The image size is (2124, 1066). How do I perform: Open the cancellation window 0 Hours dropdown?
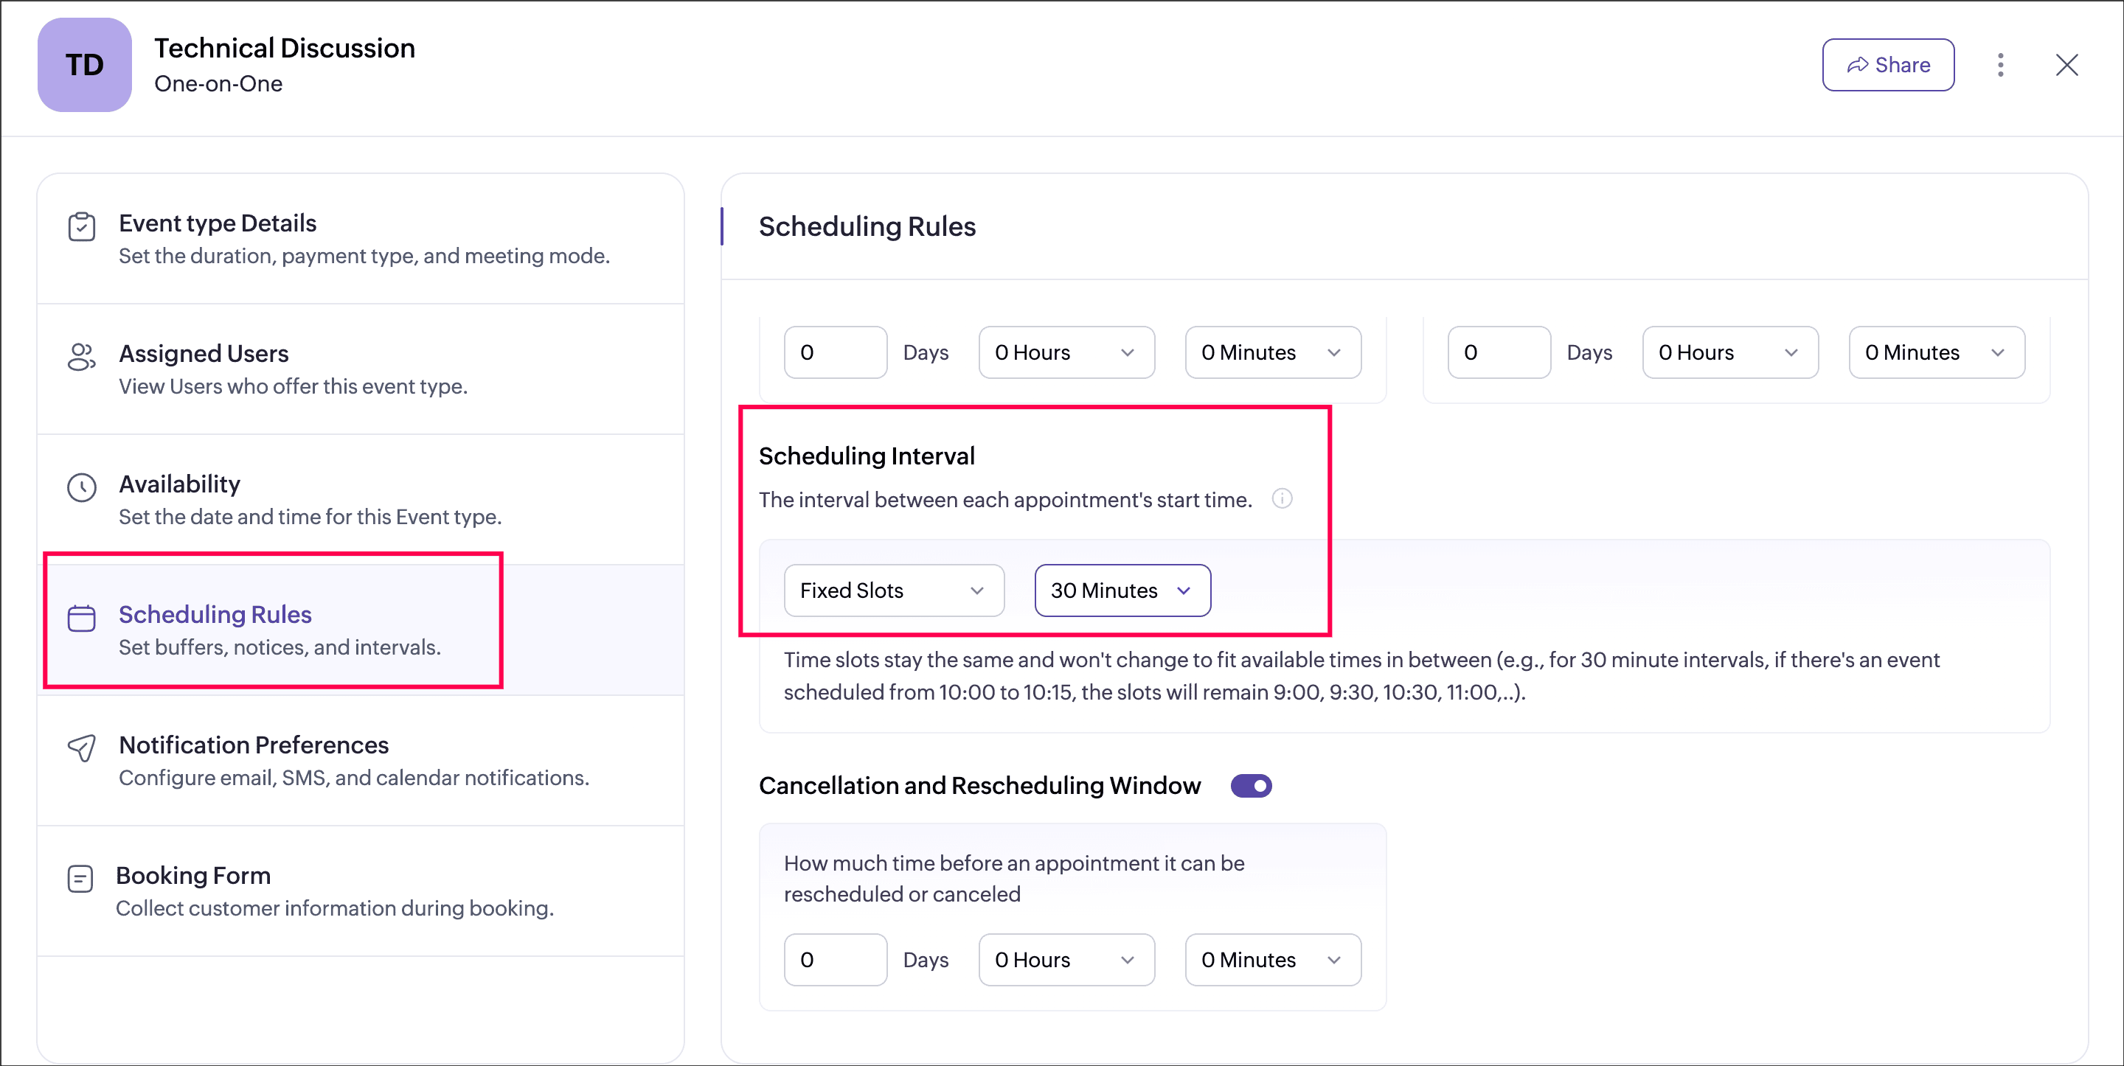click(x=1066, y=960)
